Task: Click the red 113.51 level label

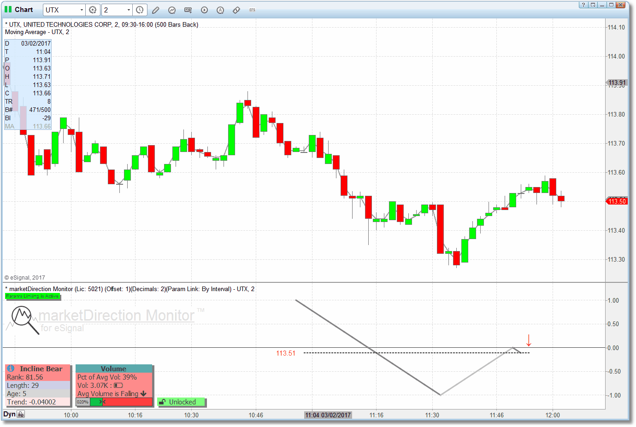Action: 286,353
